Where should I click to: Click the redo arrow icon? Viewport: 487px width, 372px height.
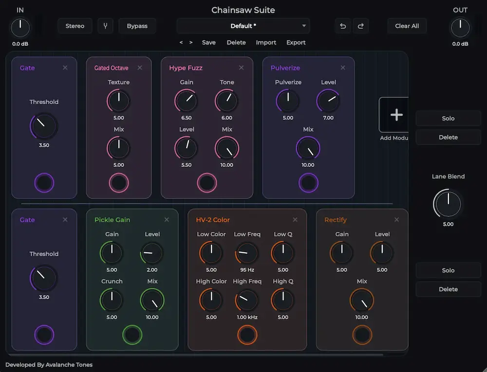[360, 26]
